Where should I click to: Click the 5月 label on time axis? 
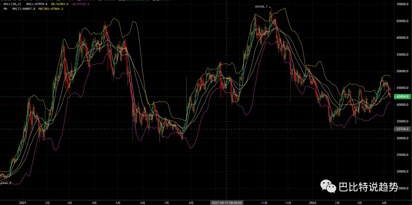point(118,202)
